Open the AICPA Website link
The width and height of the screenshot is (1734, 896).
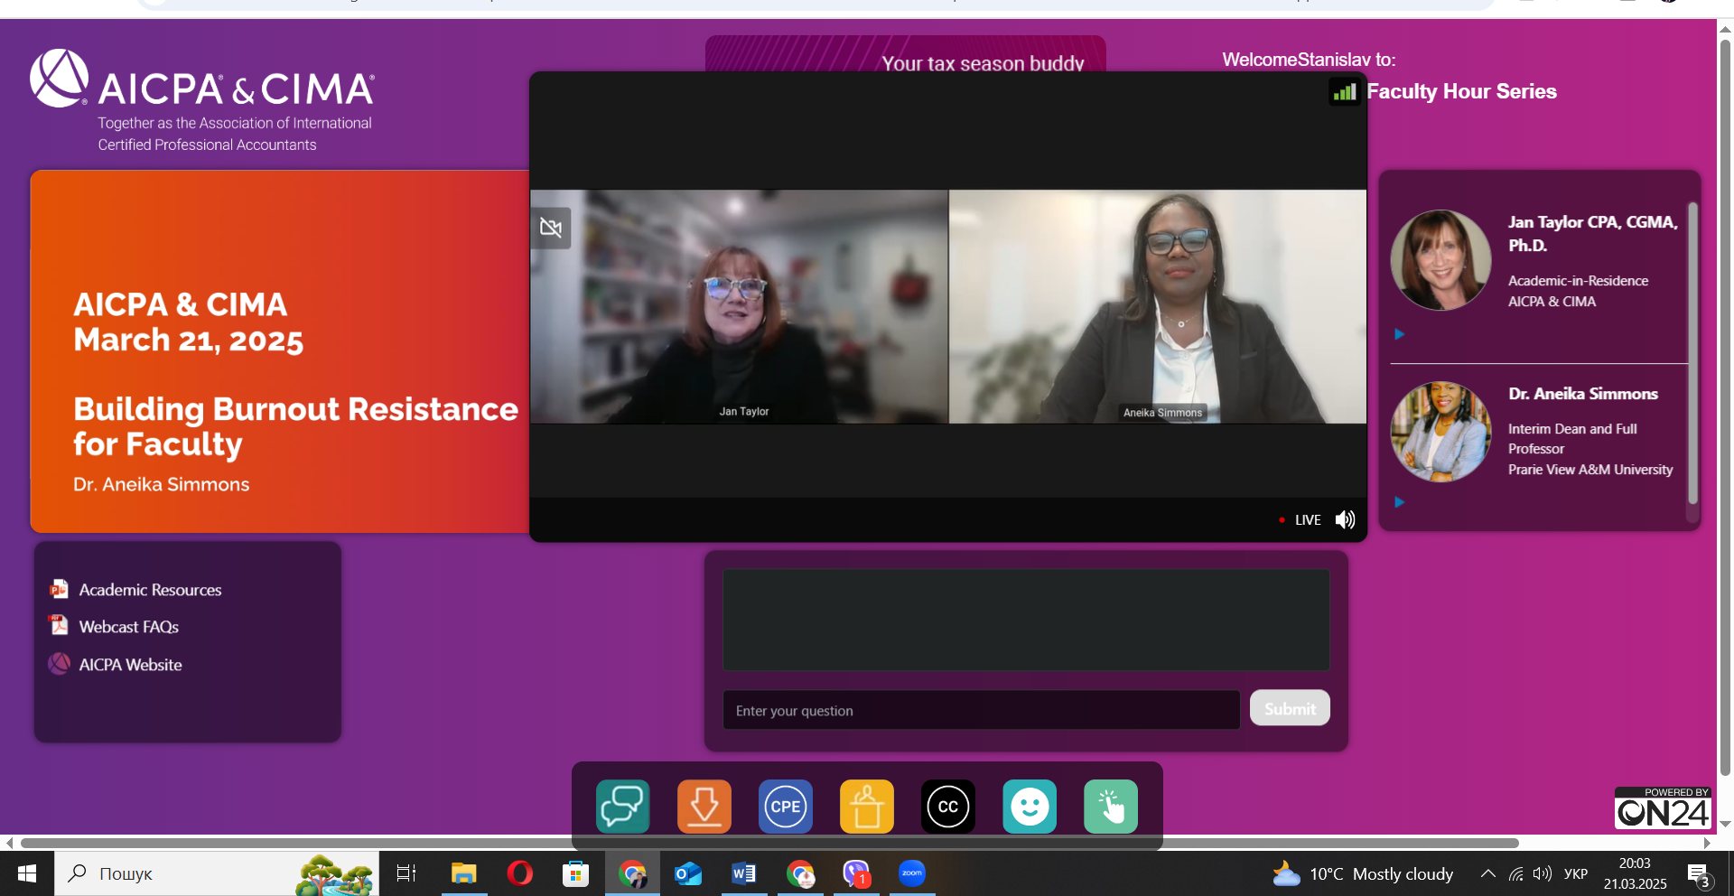pos(130,665)
